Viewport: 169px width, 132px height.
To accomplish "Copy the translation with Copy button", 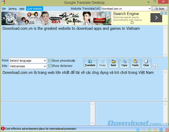I will tap(124, 63).
